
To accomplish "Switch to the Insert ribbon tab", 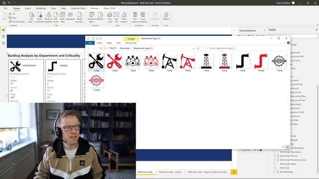I will pos(28,8).
